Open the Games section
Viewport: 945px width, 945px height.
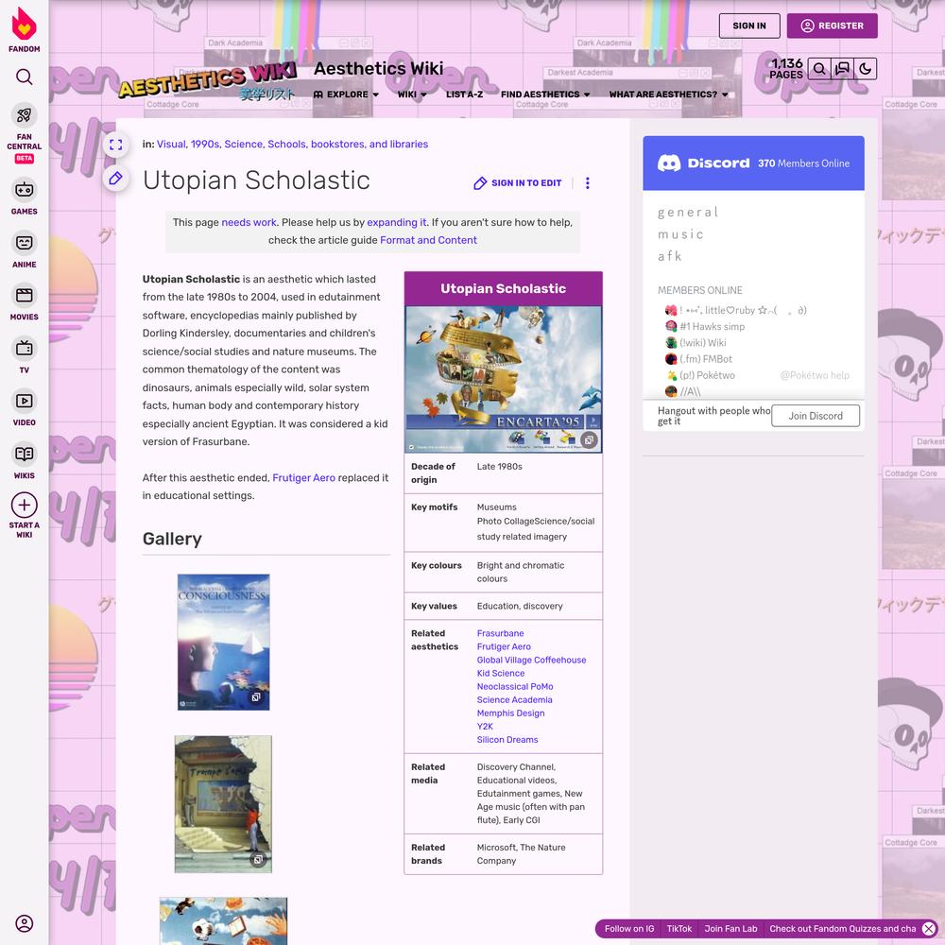pyautogui.click(x=25, y=197)
